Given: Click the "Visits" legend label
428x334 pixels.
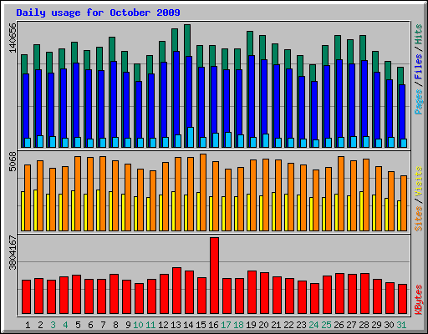Looking at the screenshot, I should [x=419, y=181].
